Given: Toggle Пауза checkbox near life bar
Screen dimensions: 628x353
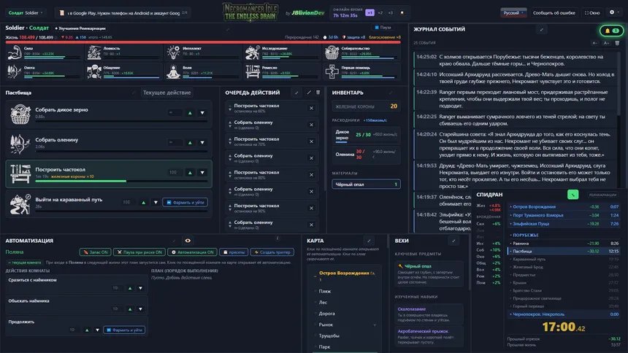Looking at the screenshot, I should point(383,28).
